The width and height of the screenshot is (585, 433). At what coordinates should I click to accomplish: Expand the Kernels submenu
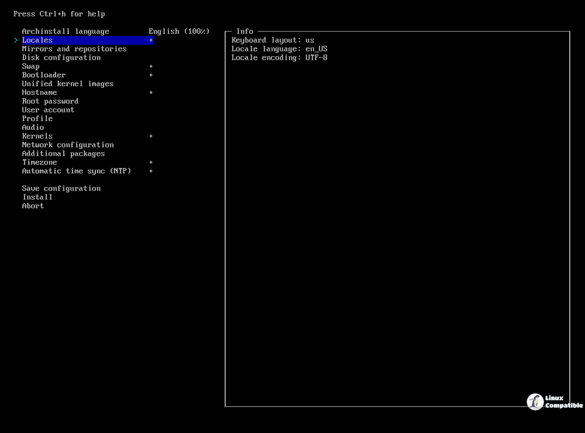37,136
